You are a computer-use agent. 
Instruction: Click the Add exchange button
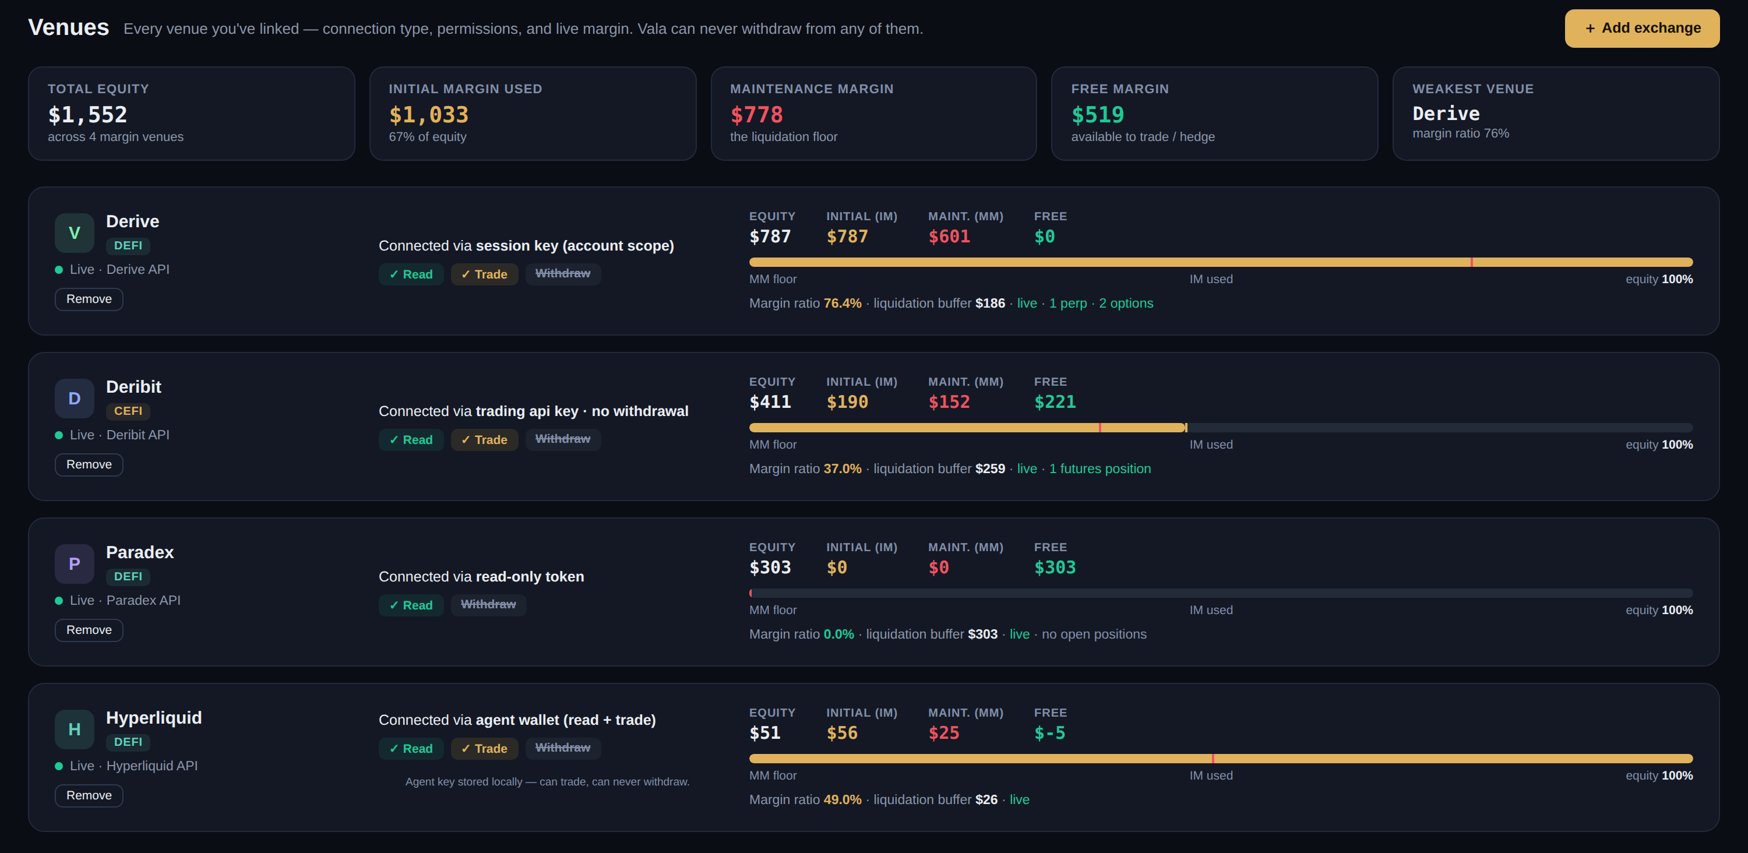[1641, 29]
